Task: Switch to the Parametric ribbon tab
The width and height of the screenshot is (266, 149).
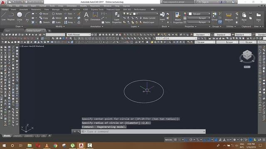Action: (36, 10)
